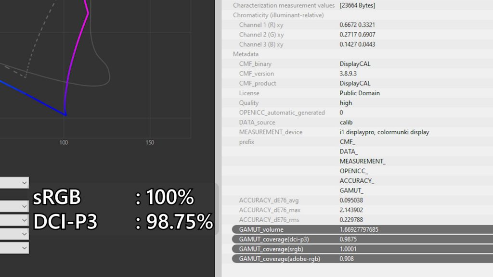The width and height of the screenshot is (493, 277).
Task: Select the Quality label
Action: [249, 103]
